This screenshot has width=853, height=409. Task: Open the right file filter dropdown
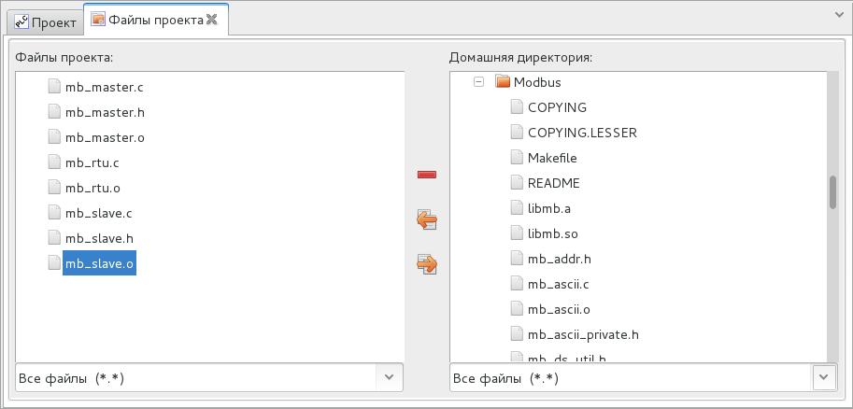pos(823,377)
